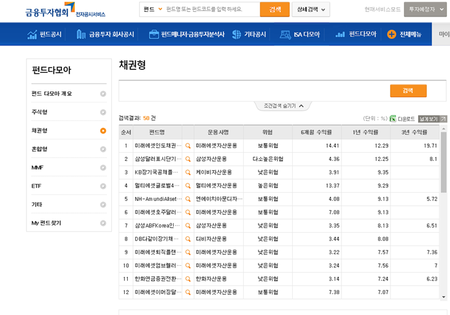Collapse conditions with 조건검색 숨기기
The image size is (450, 315).
[x=284, y=106]
